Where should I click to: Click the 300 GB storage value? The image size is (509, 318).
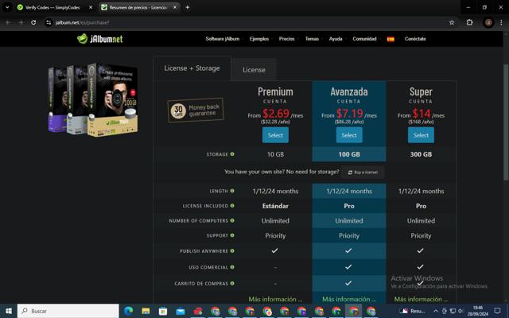coord(421,154)
